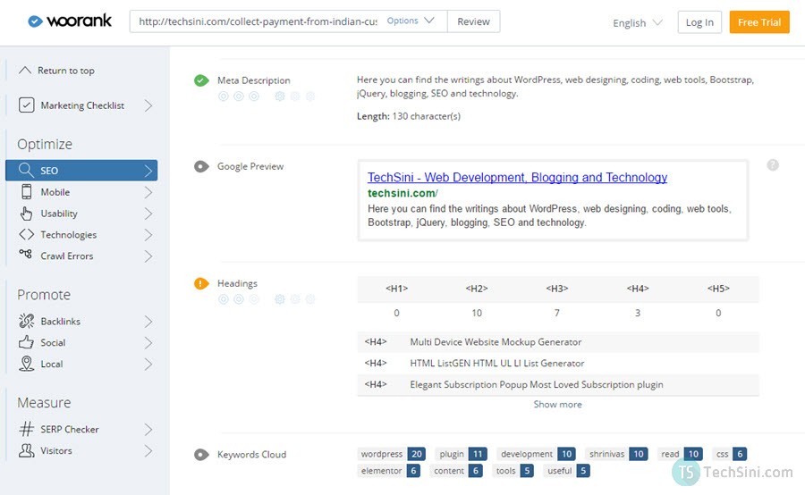The height and width of the screenshot is (495, 805).
Task: Click the Marketing Checklist checkbox icon
Action: (26, 105)
